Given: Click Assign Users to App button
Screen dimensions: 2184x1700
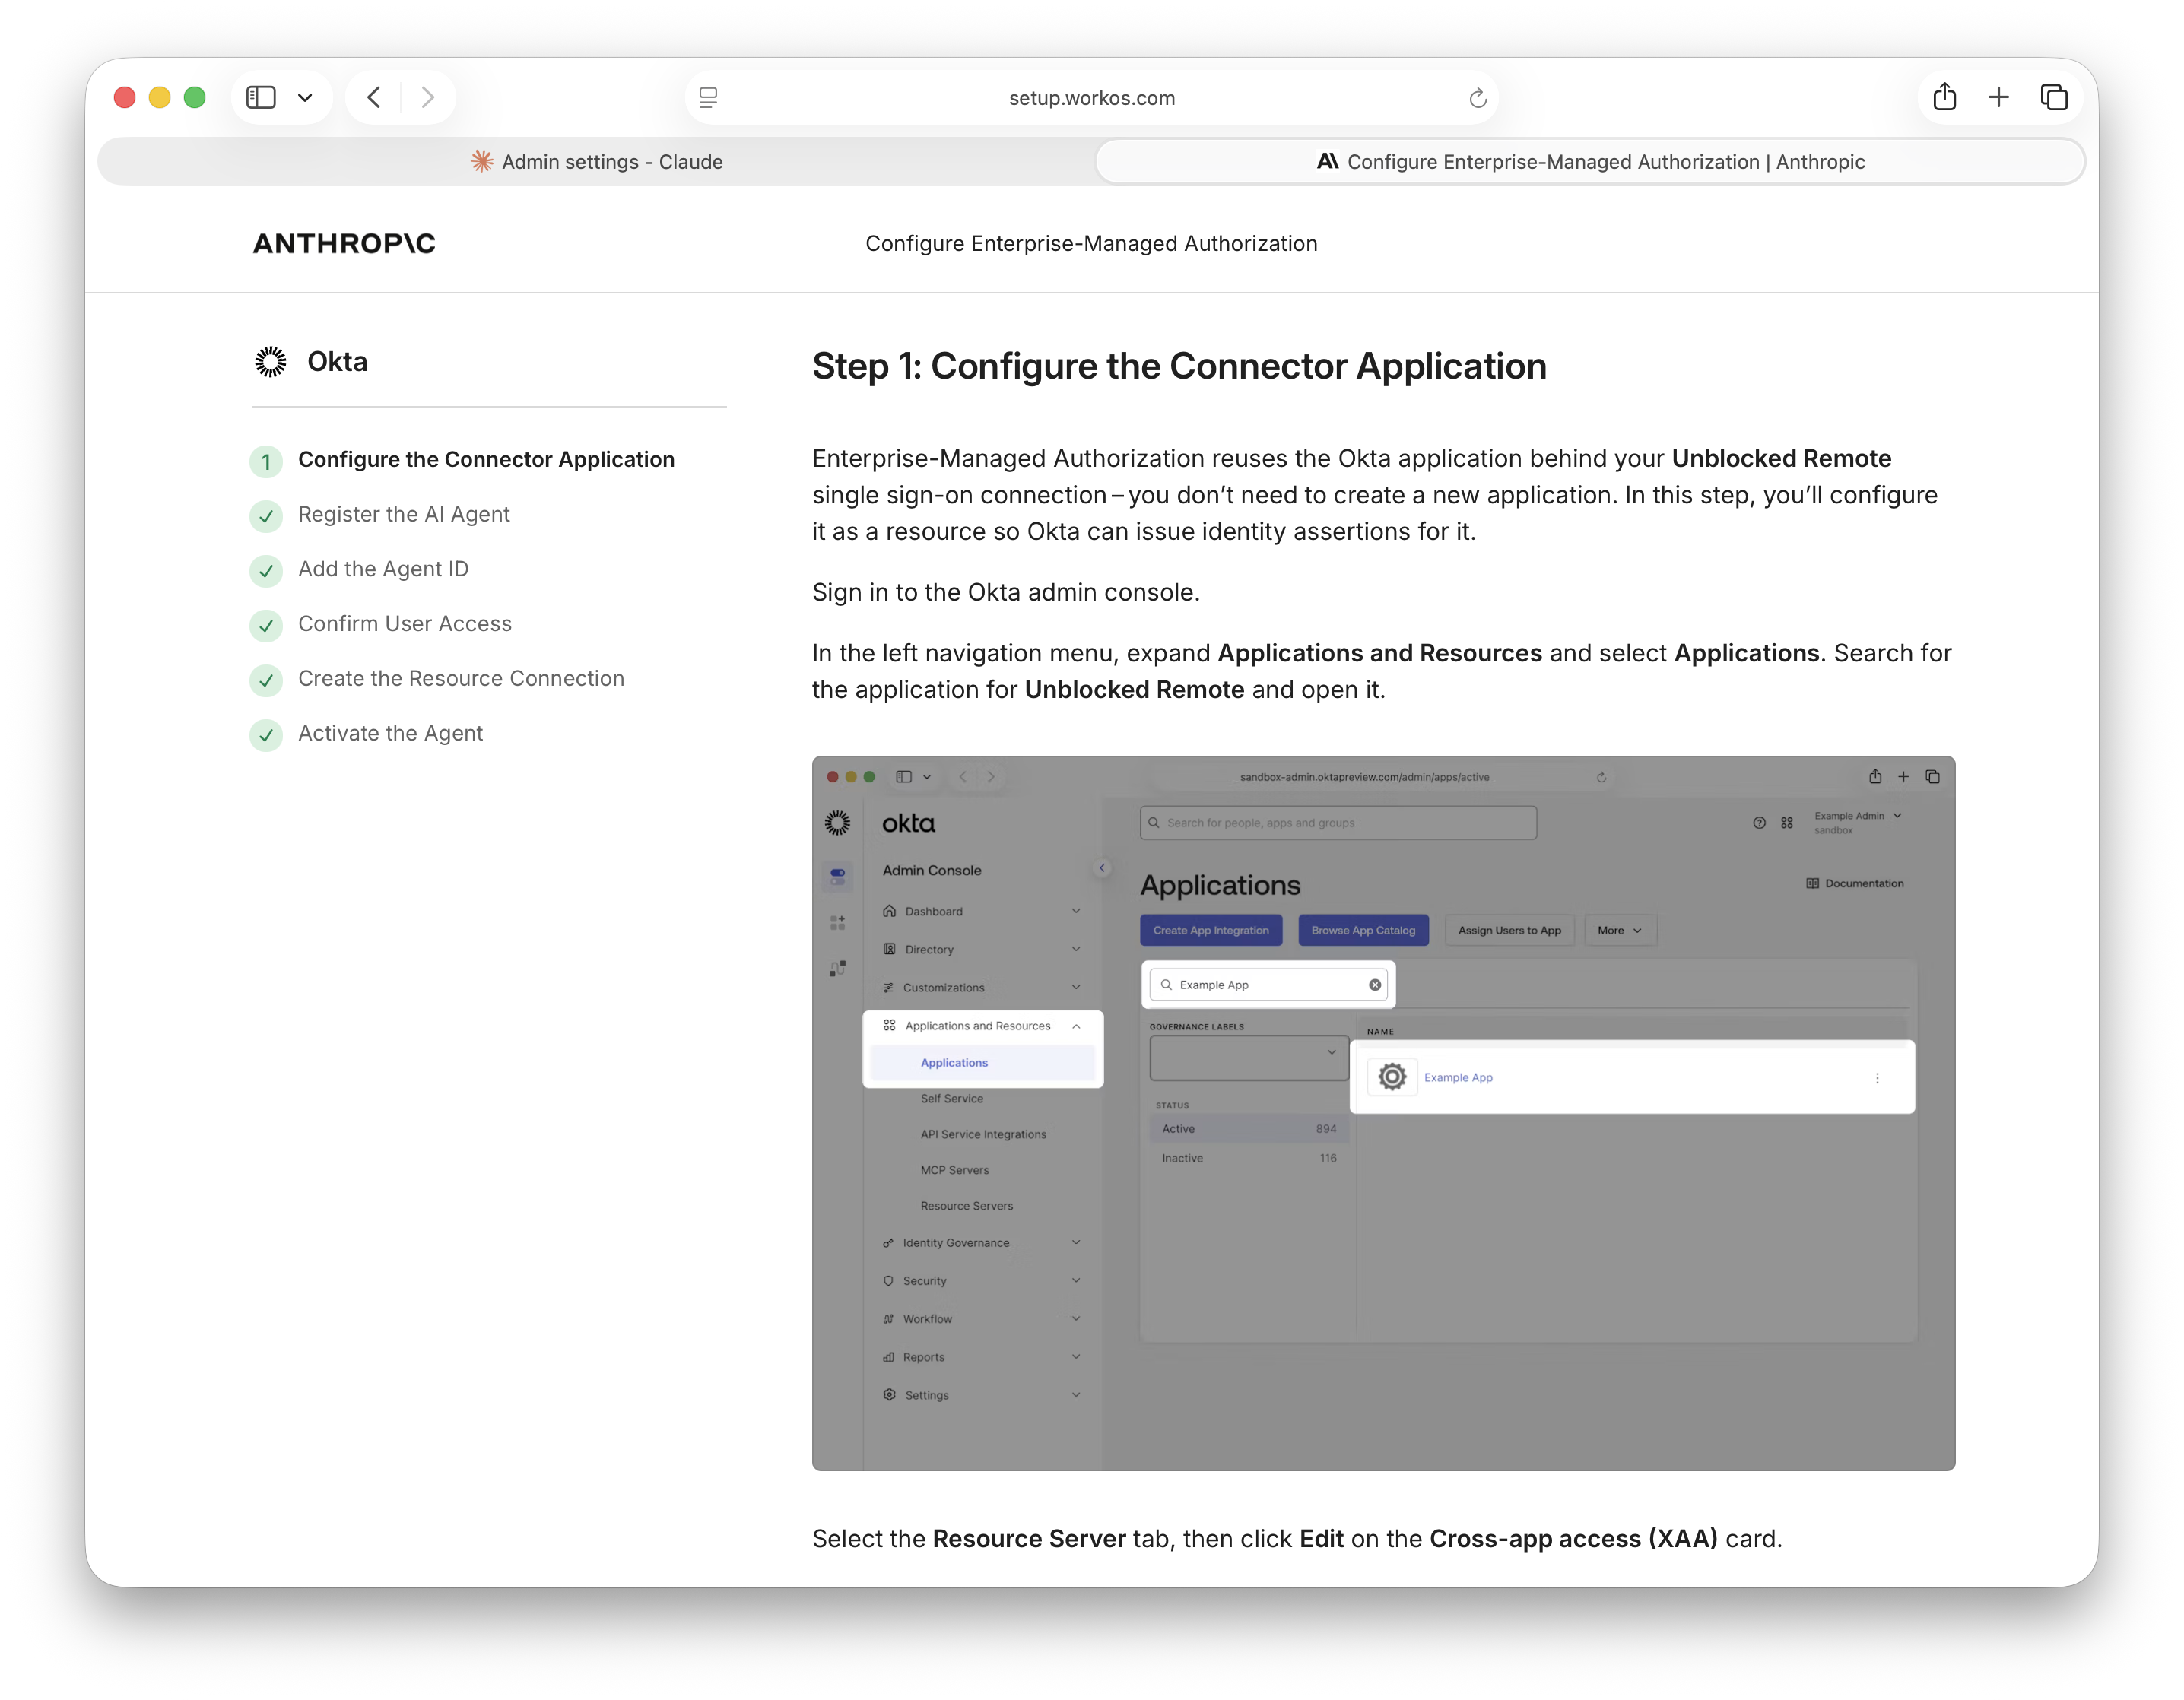Looking at the screenshot, I should 1509,930.
